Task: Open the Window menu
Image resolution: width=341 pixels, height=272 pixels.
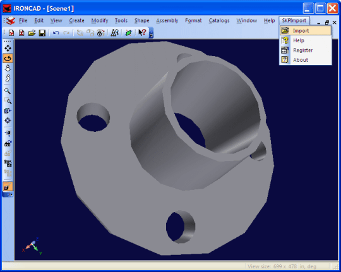Action: point(247,21)
